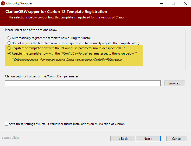The height and width of the screenshot is (146, 191).
Task: Cancel the template installation
Action: 176,138
